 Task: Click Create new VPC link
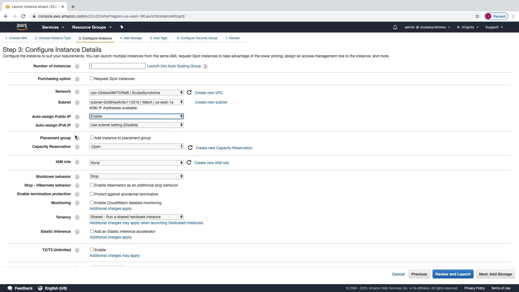tap(209, 93)
